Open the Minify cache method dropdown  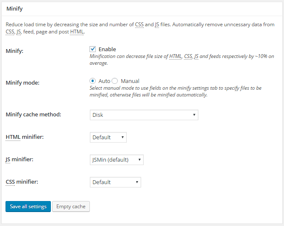pos(144,115)
